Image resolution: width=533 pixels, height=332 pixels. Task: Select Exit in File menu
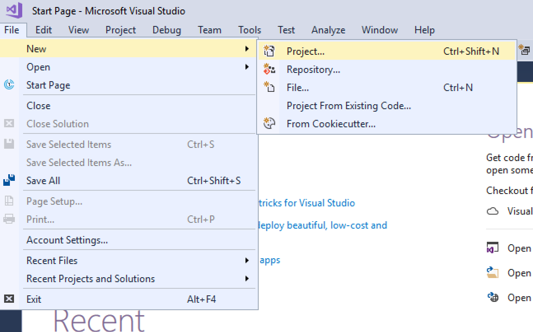tap(129, 299)
